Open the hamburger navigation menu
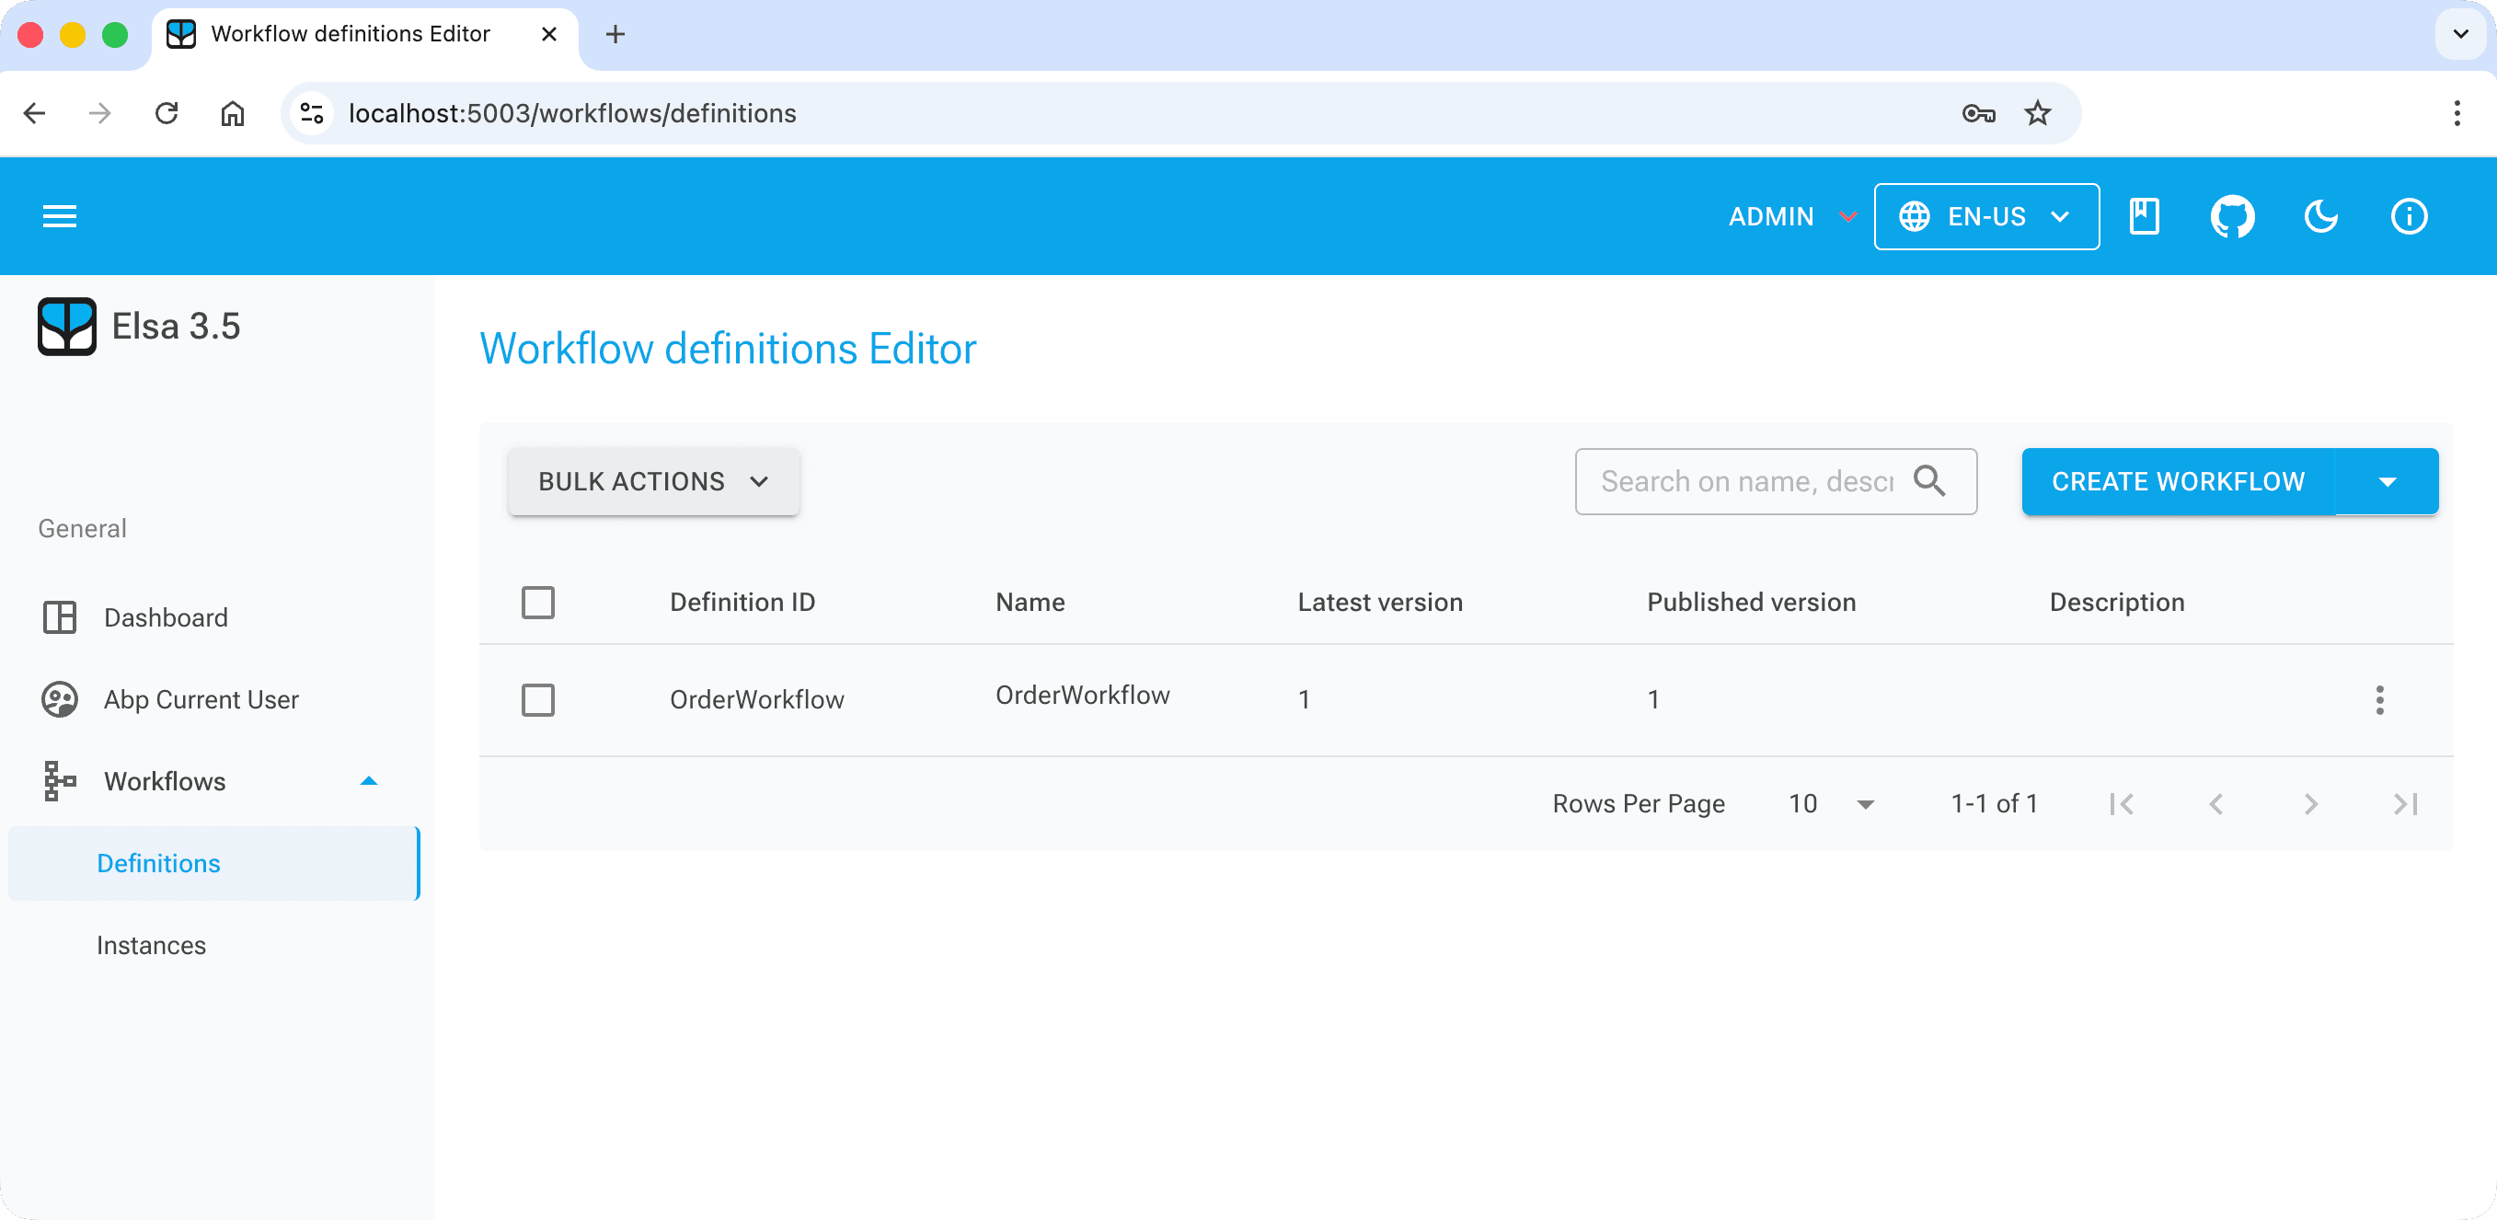The image size is (2497, 1220). click(x=59, y=216)
